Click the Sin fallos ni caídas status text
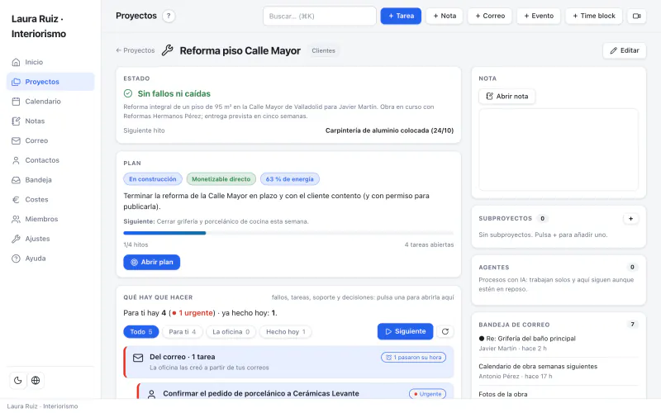 tap(174, 94)
